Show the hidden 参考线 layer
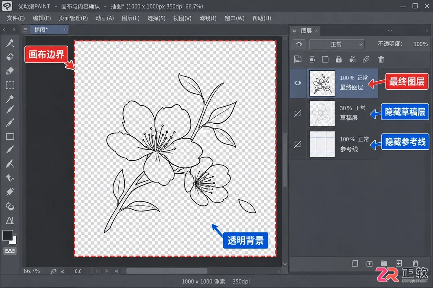The width and height of the screenshot is (433, 288). pyautogui.click(x=298, y=144)
